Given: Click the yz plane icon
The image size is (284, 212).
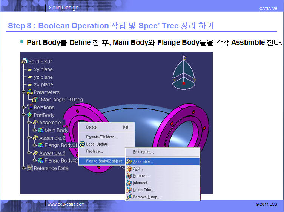Looking at the screenshot, I should [x=30, y=77].
